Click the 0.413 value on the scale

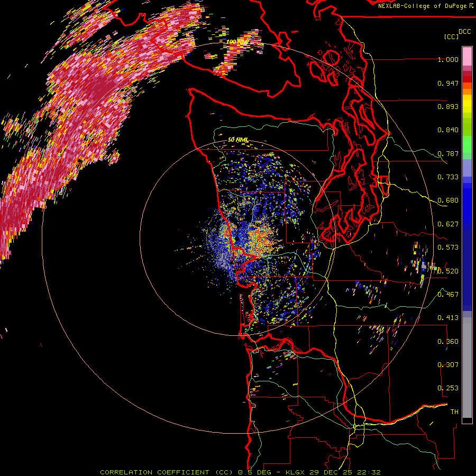coord(448,318)
